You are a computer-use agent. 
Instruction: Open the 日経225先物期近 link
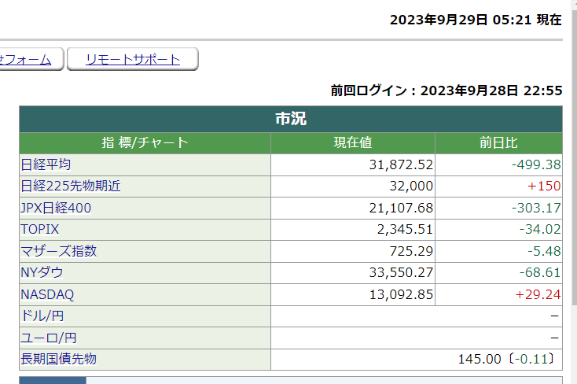tap(71, 186)
